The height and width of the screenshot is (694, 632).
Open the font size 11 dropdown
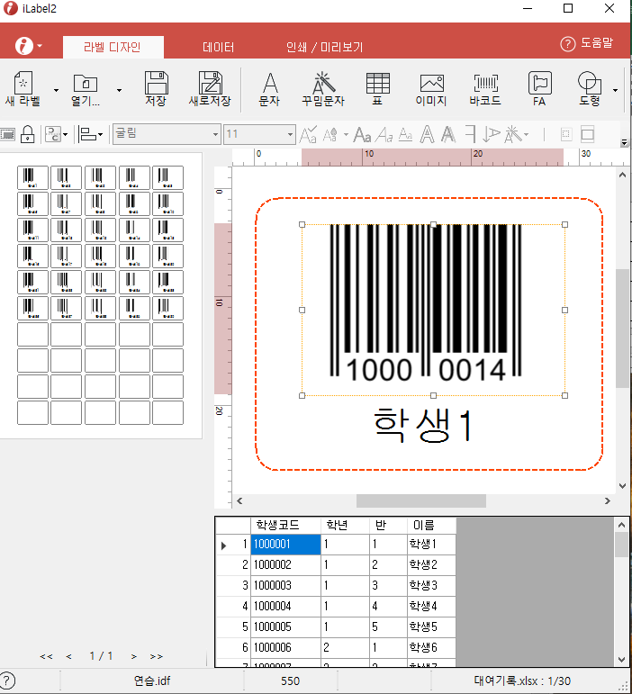point(290,134)
